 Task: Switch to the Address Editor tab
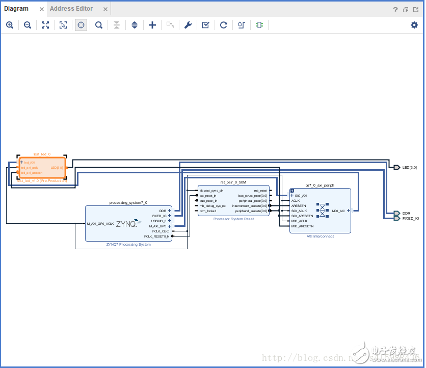pyautogui.click(x=71, y=9)
